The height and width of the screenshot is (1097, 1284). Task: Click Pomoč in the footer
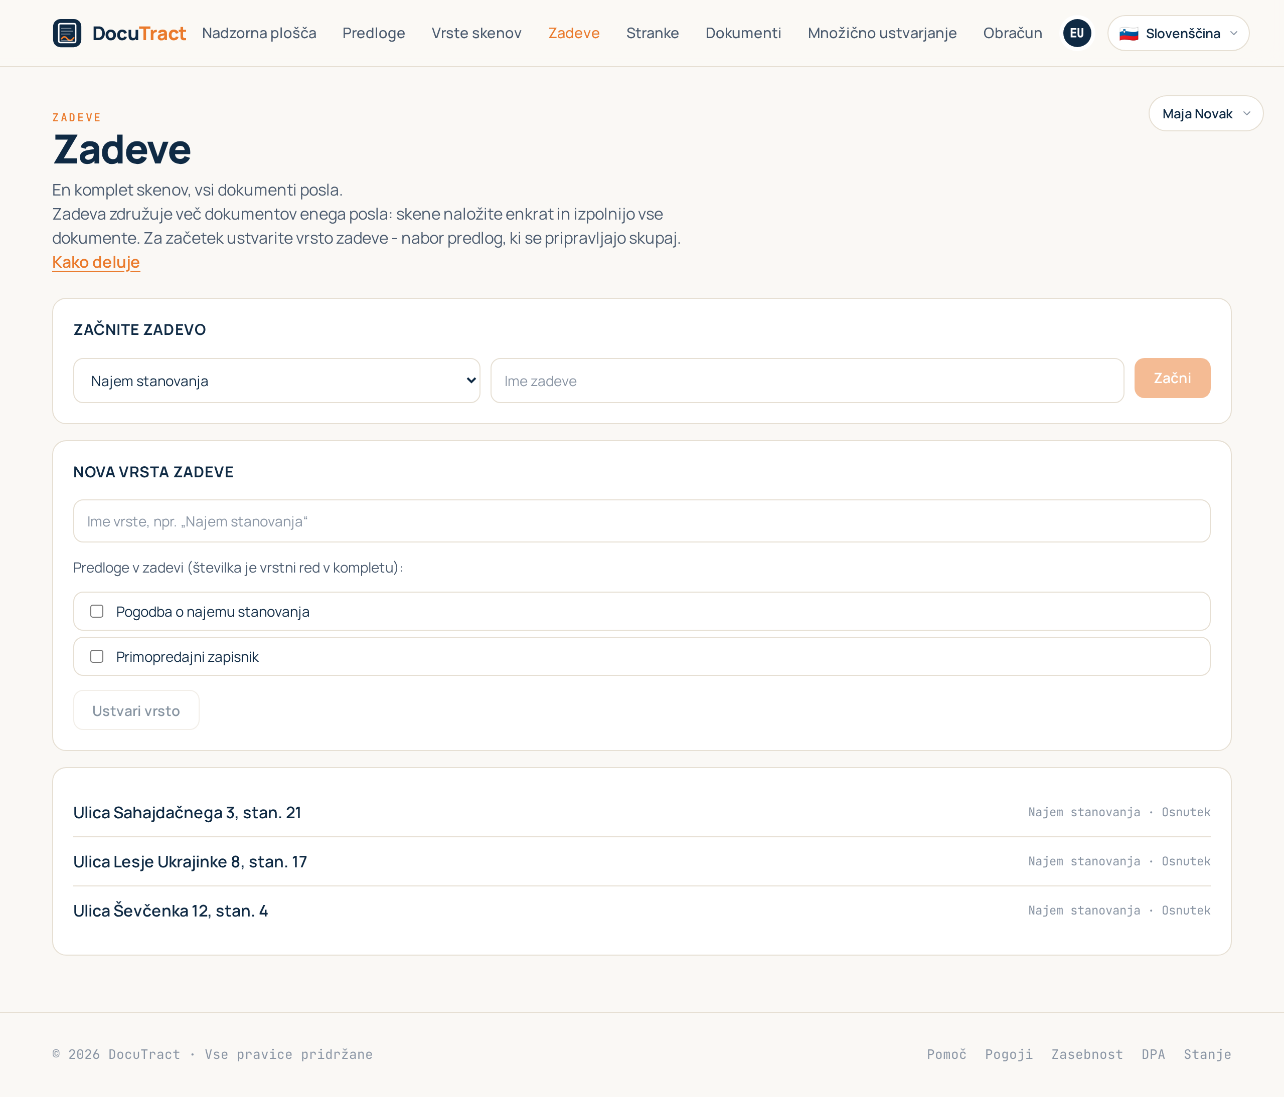pyautogui.click(x=946, y=1054)
